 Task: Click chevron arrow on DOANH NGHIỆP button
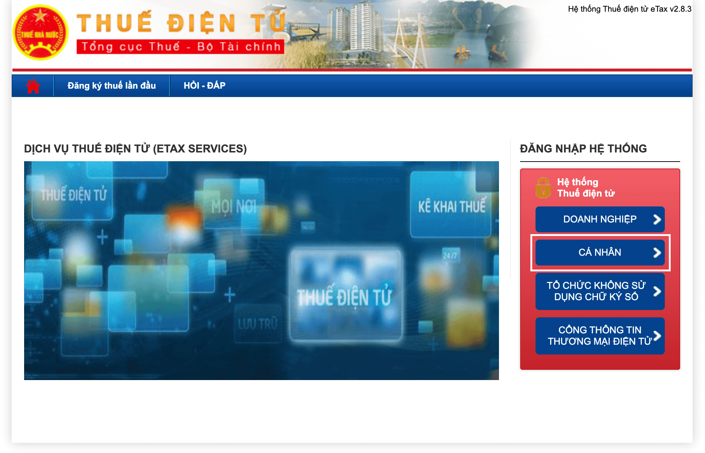pos(657,219)
